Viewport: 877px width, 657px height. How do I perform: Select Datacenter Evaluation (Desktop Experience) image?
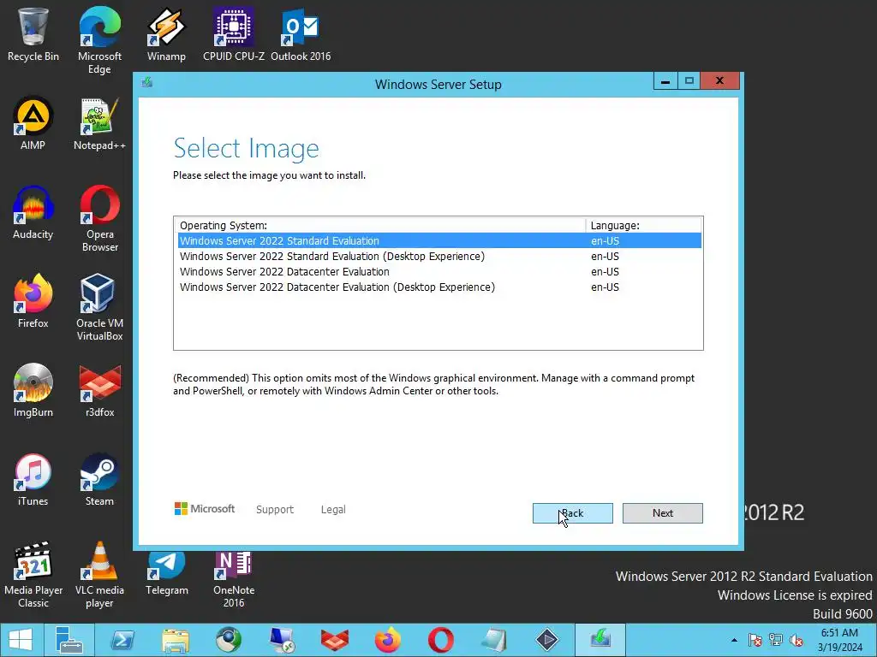[x=439, y=287]
